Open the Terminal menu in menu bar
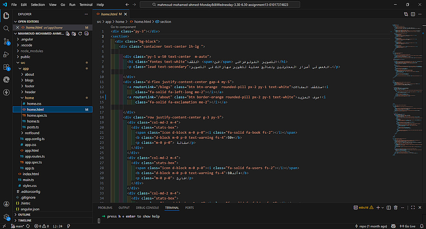 [86, 5]
